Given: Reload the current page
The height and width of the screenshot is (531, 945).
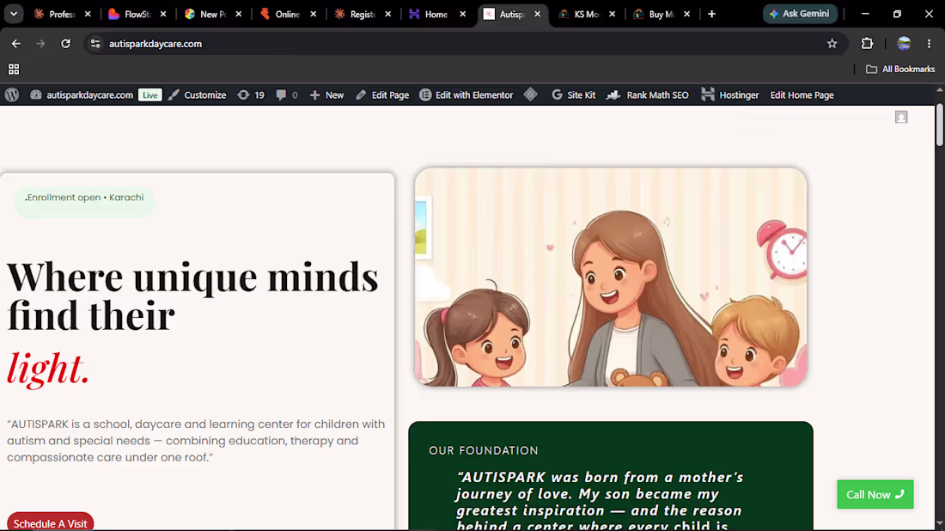Looking at the screenshot, I should [65, 44].
